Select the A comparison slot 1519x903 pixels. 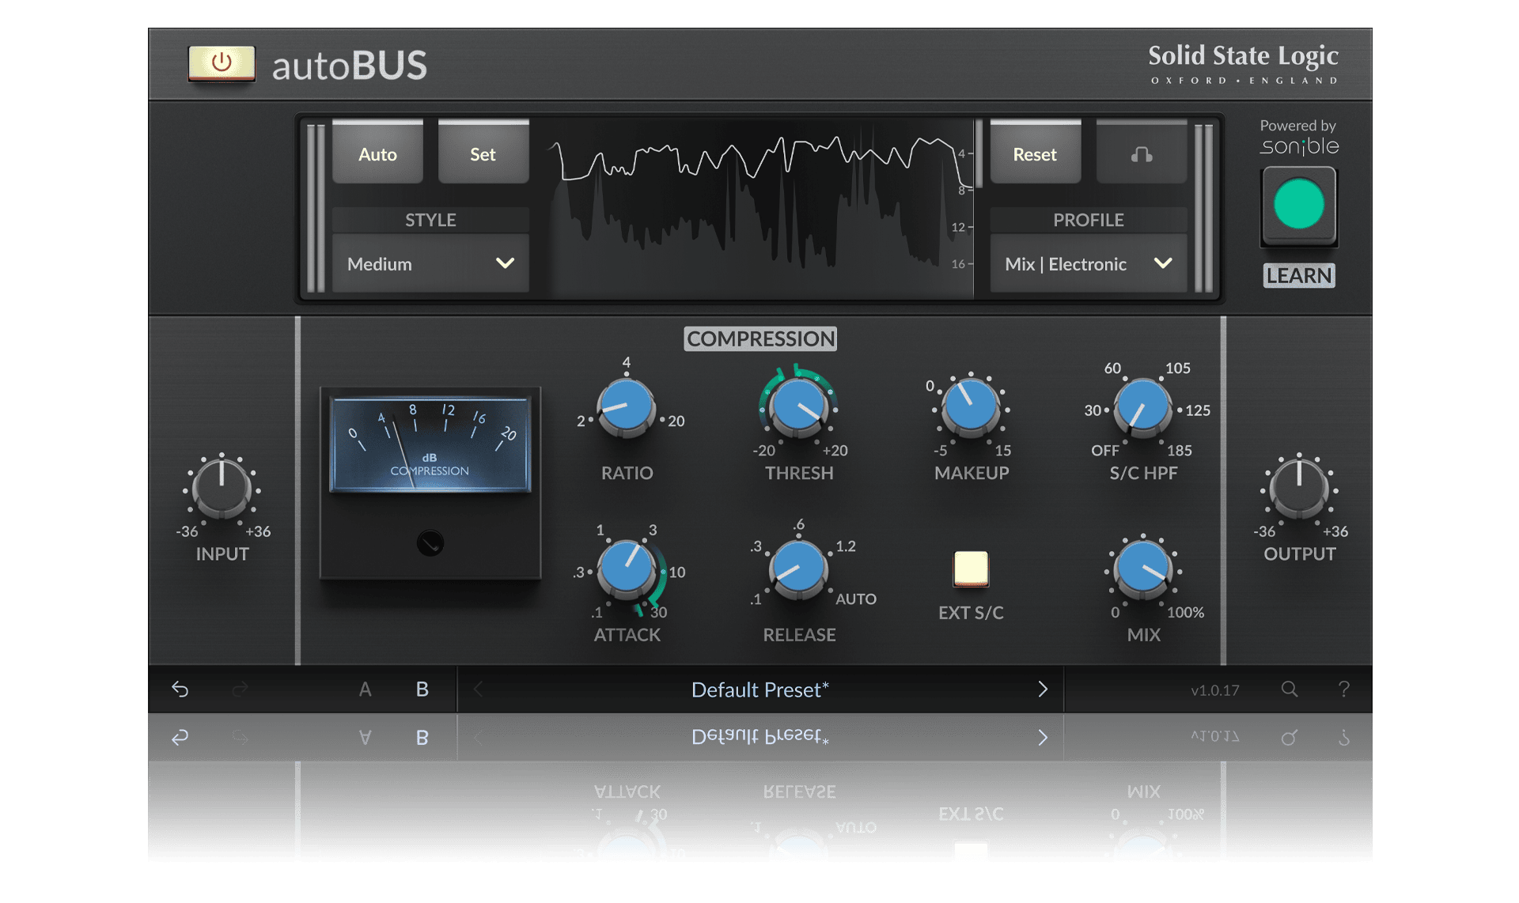click(x=365, y=690)
